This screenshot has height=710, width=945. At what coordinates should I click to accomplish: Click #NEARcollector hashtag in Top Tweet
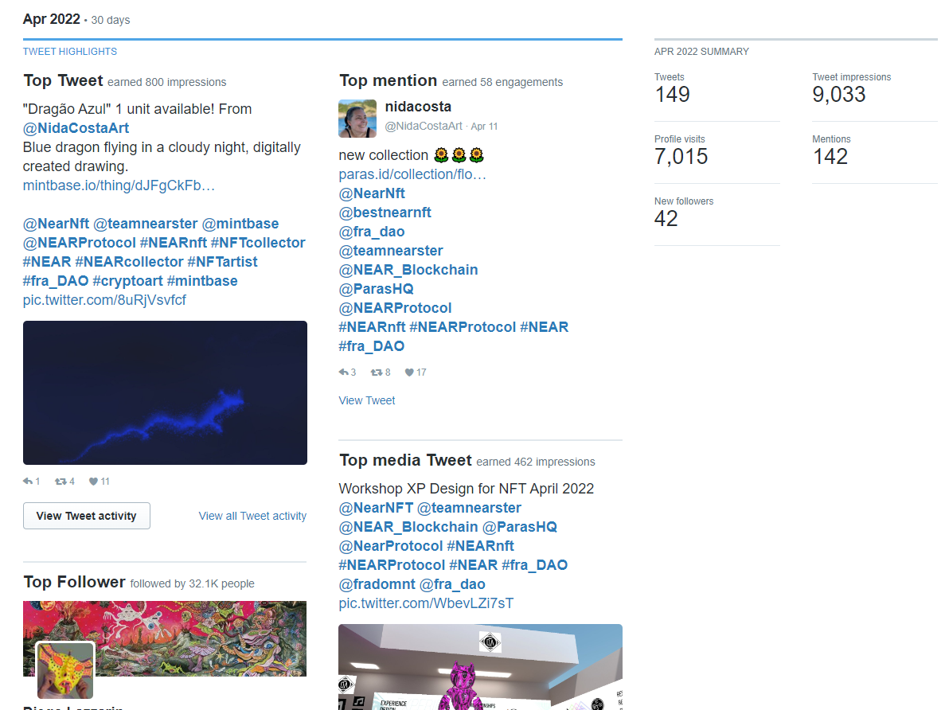tap(129, 262)
